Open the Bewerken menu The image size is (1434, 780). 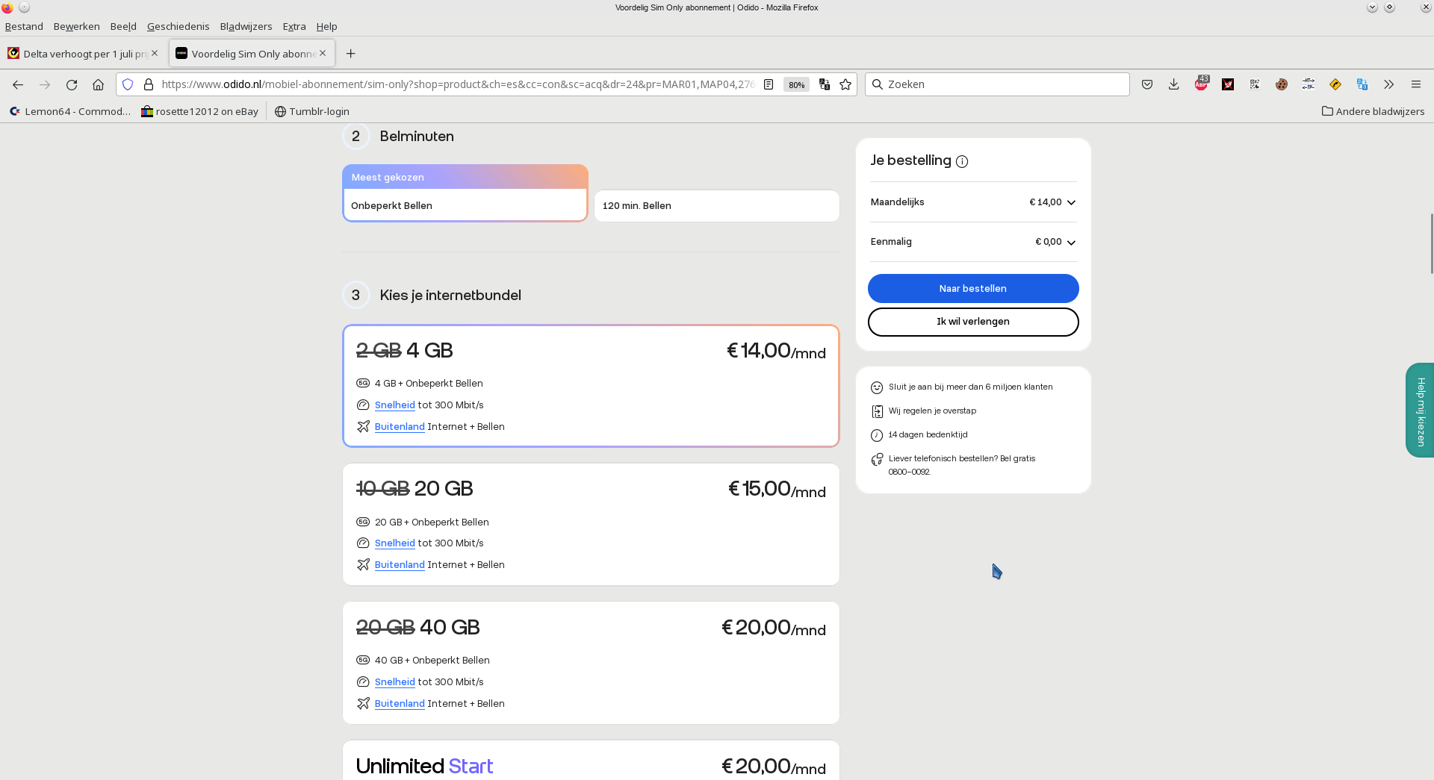coord(77,26)
